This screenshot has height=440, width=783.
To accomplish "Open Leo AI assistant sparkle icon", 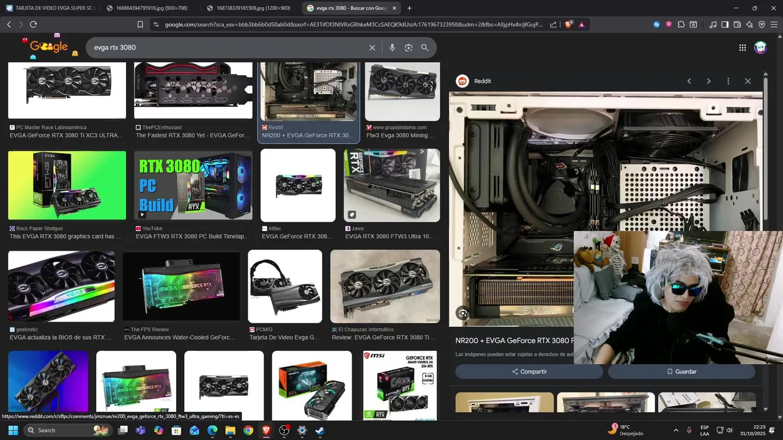I will [749, 24].
